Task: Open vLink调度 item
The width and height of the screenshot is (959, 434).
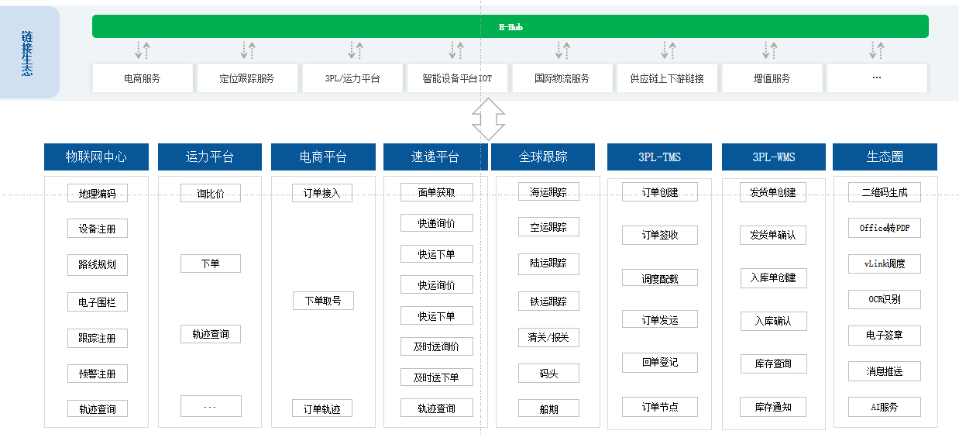Action: coord(884,263)
